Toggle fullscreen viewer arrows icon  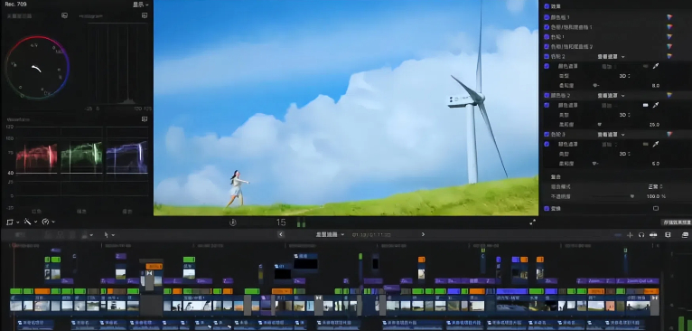[x=533, y=222]
